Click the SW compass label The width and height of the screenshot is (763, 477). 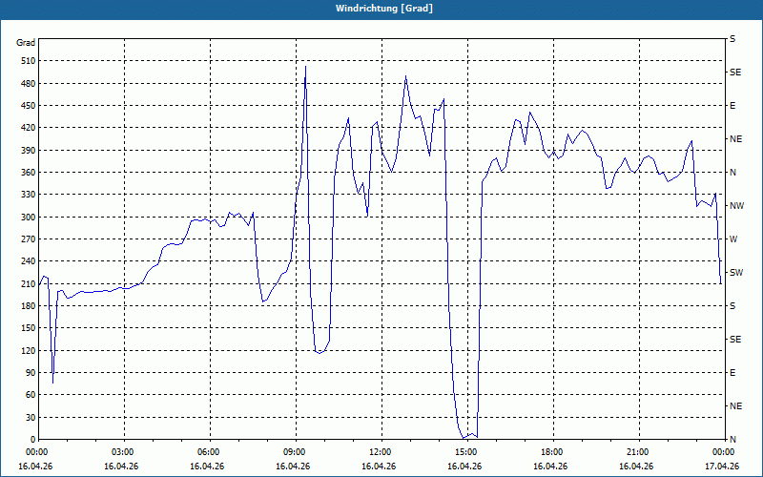(x=736, y=273)
